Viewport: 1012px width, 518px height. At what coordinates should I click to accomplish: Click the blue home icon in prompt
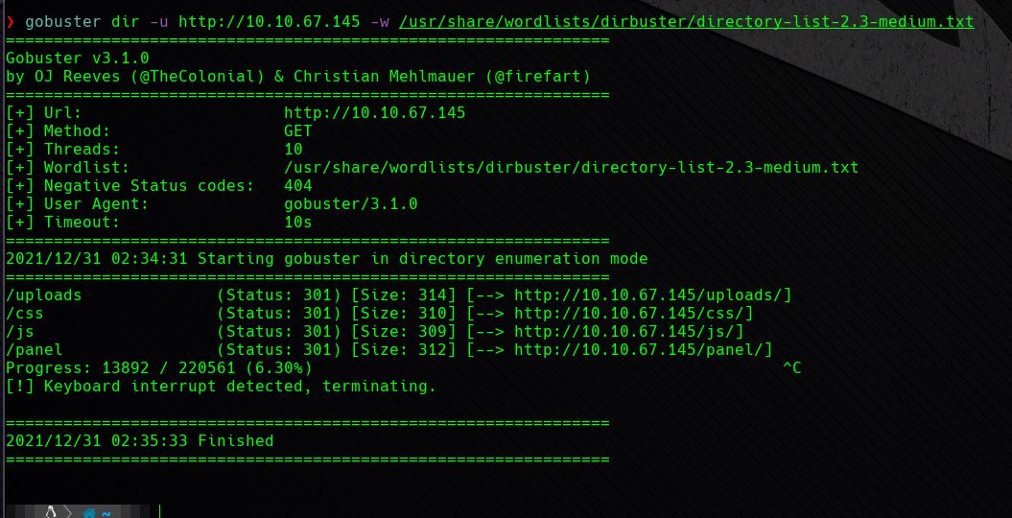click(x=89, y=513)
